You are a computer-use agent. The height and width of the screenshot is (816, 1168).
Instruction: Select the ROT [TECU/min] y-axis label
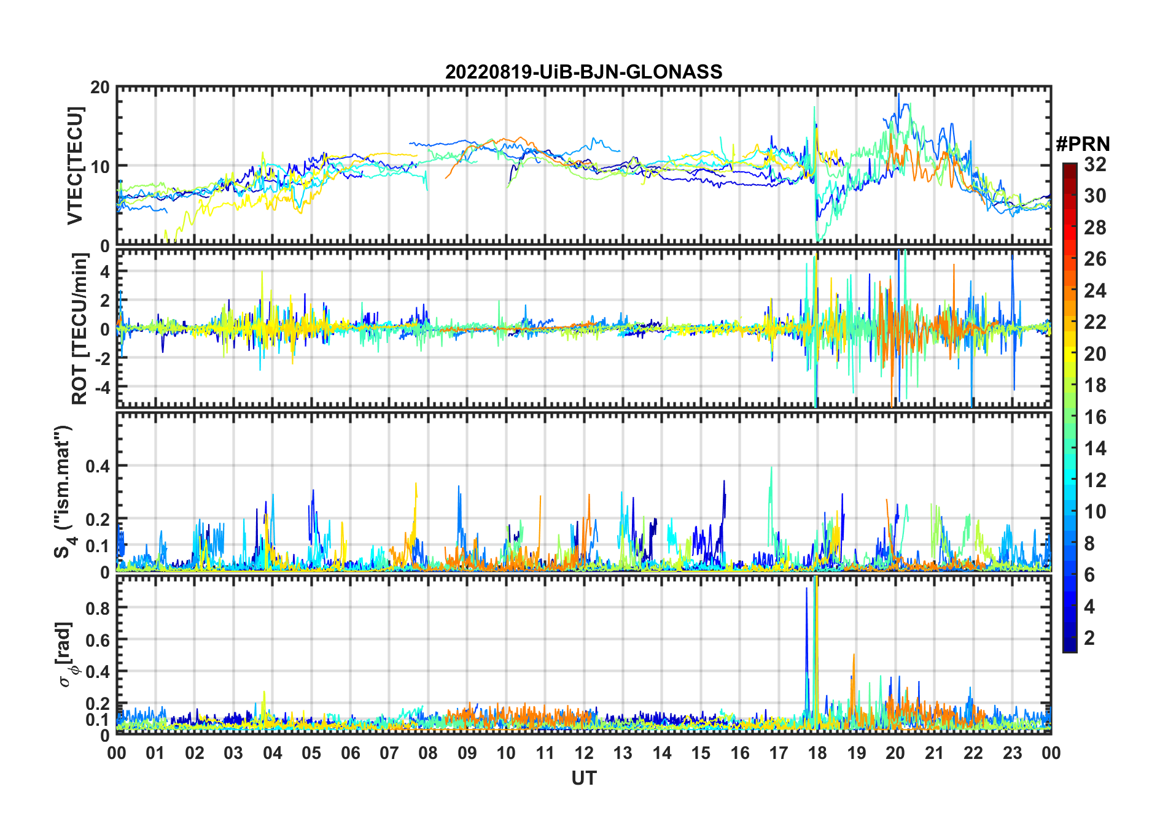coord(79,329)
